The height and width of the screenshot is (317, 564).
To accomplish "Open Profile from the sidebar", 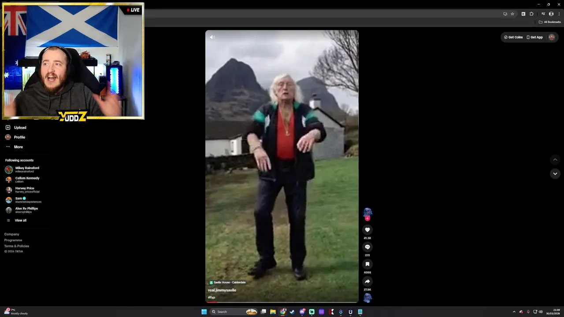I will pyautogui.click(x=15, y=137).
